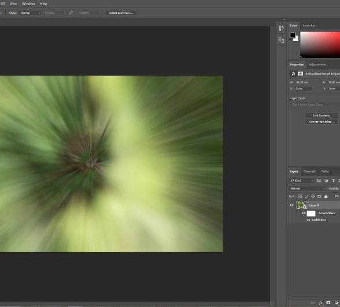Click the black foreground color swatch
The image size is (340, 307).
293,35
